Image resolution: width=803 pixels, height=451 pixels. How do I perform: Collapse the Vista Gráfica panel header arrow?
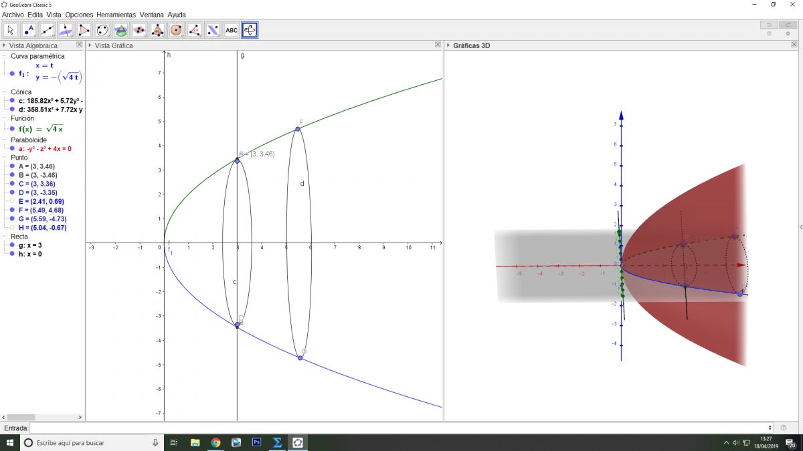click(x=90, y=45)
